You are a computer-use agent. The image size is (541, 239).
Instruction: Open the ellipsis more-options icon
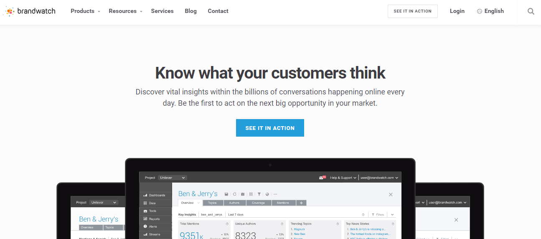tap(275, 194)
